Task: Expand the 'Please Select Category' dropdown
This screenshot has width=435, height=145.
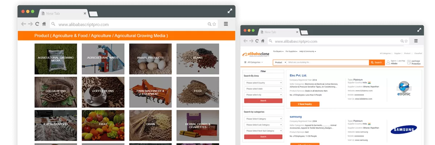Action: coord(263,119)
